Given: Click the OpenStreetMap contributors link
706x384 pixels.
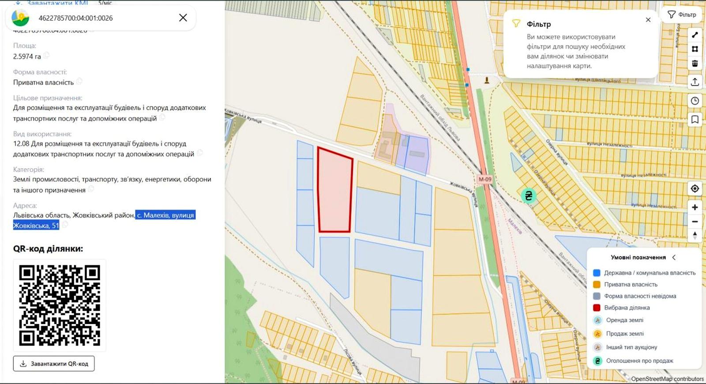Looking at the screenshot, I should [667, 379].
